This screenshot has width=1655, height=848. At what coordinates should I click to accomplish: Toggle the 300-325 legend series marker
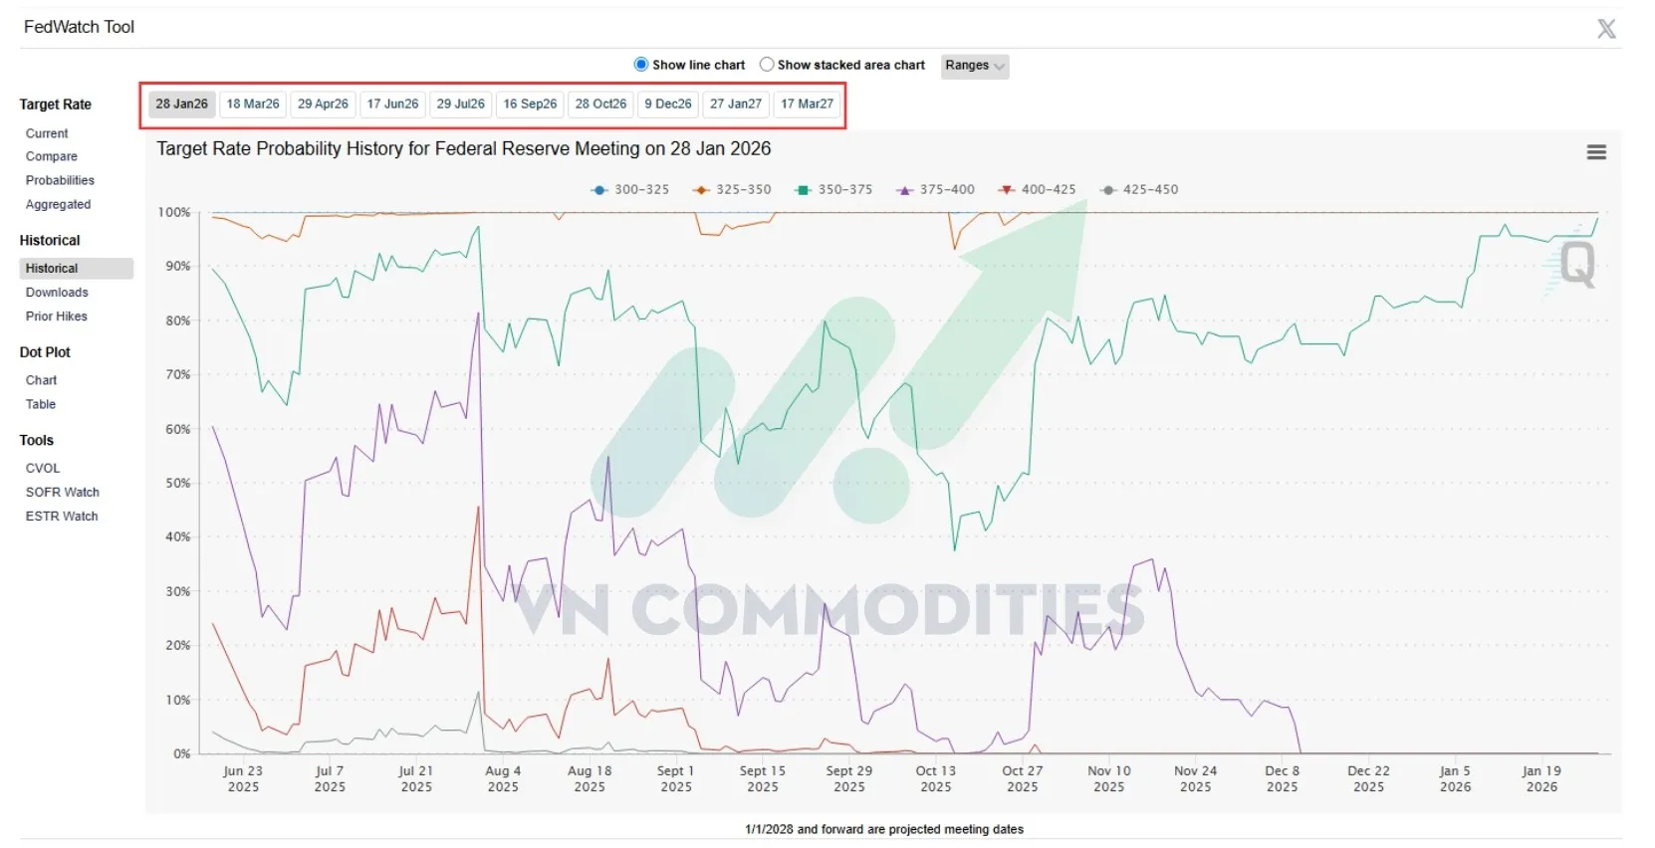pos(599,190)
